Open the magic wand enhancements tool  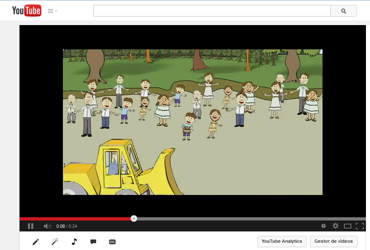click(x=55, y=242)
